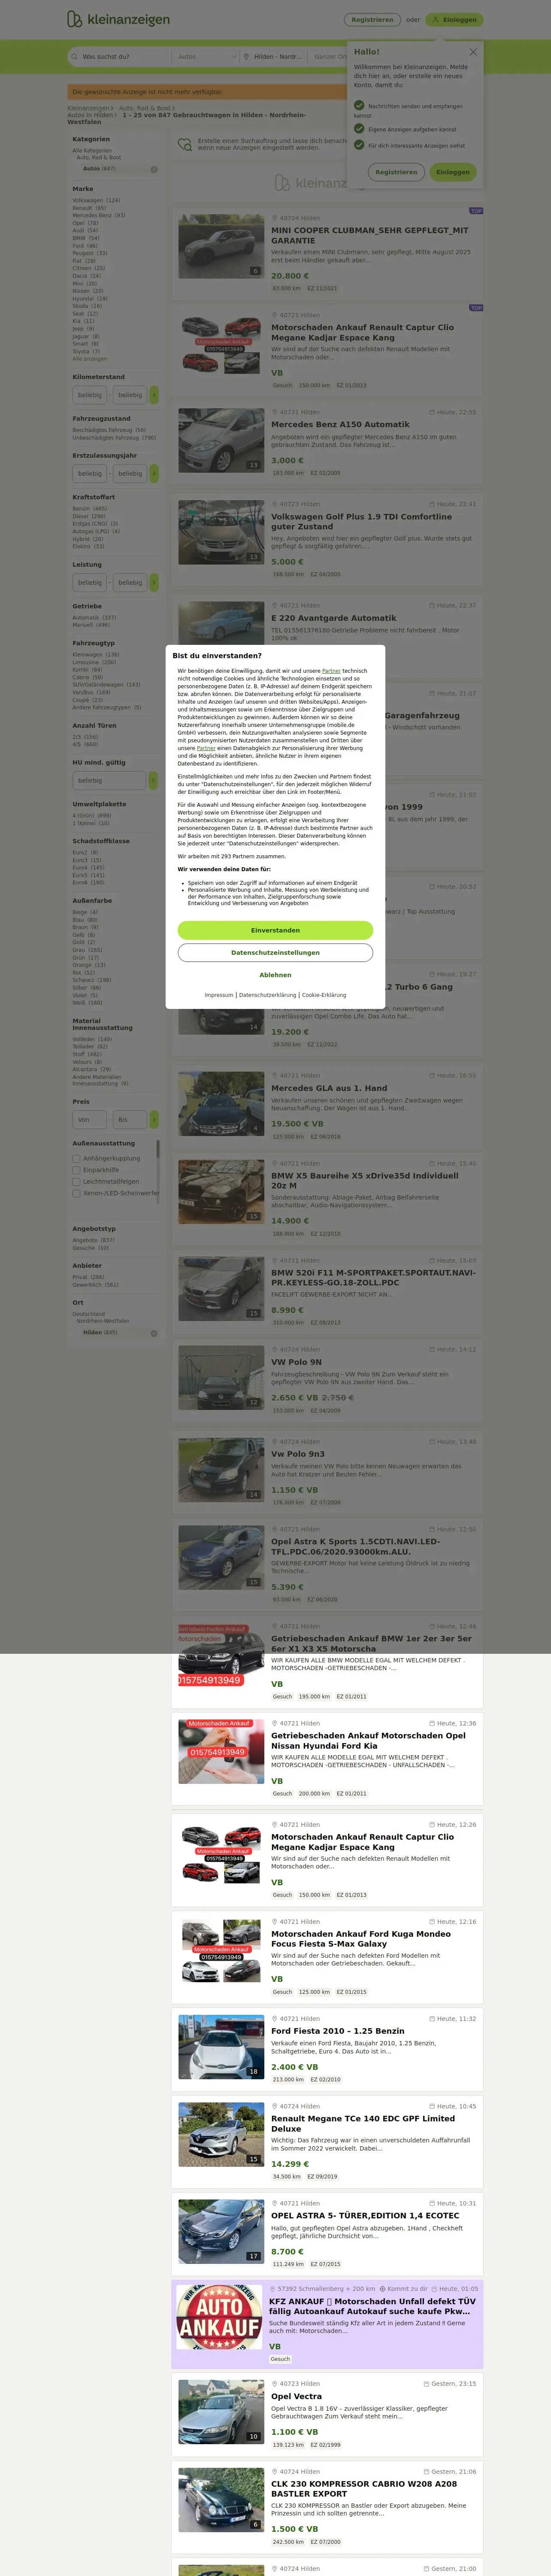
Task: Open 'Volkswagen Golf Plus 1.9 TDI' listing title
Action: 361,522
